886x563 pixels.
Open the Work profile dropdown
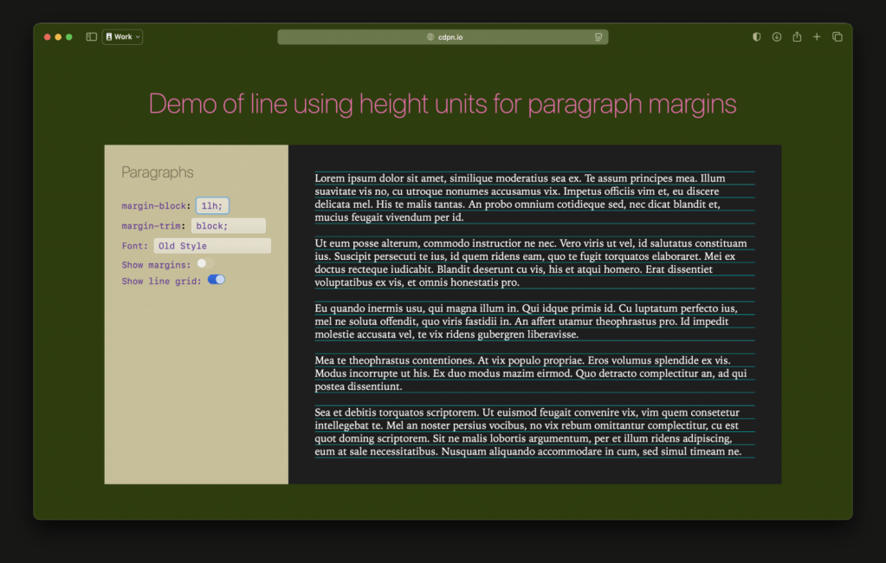(122, 37)
